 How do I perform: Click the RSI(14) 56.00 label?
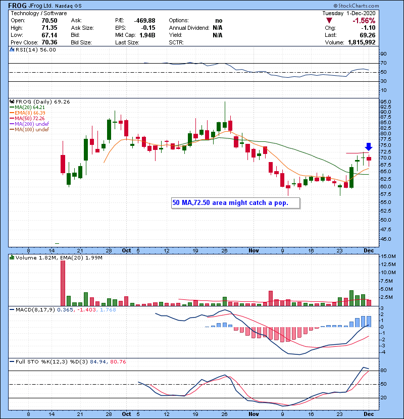[36, 49]
